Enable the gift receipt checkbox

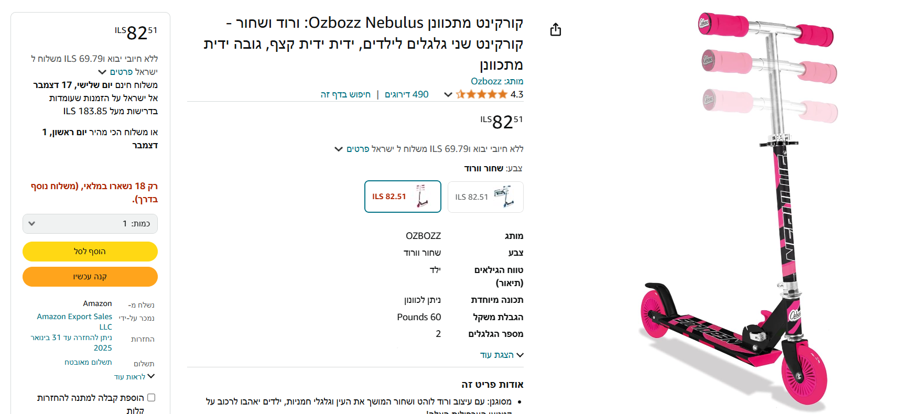click(x=151, y=398)
